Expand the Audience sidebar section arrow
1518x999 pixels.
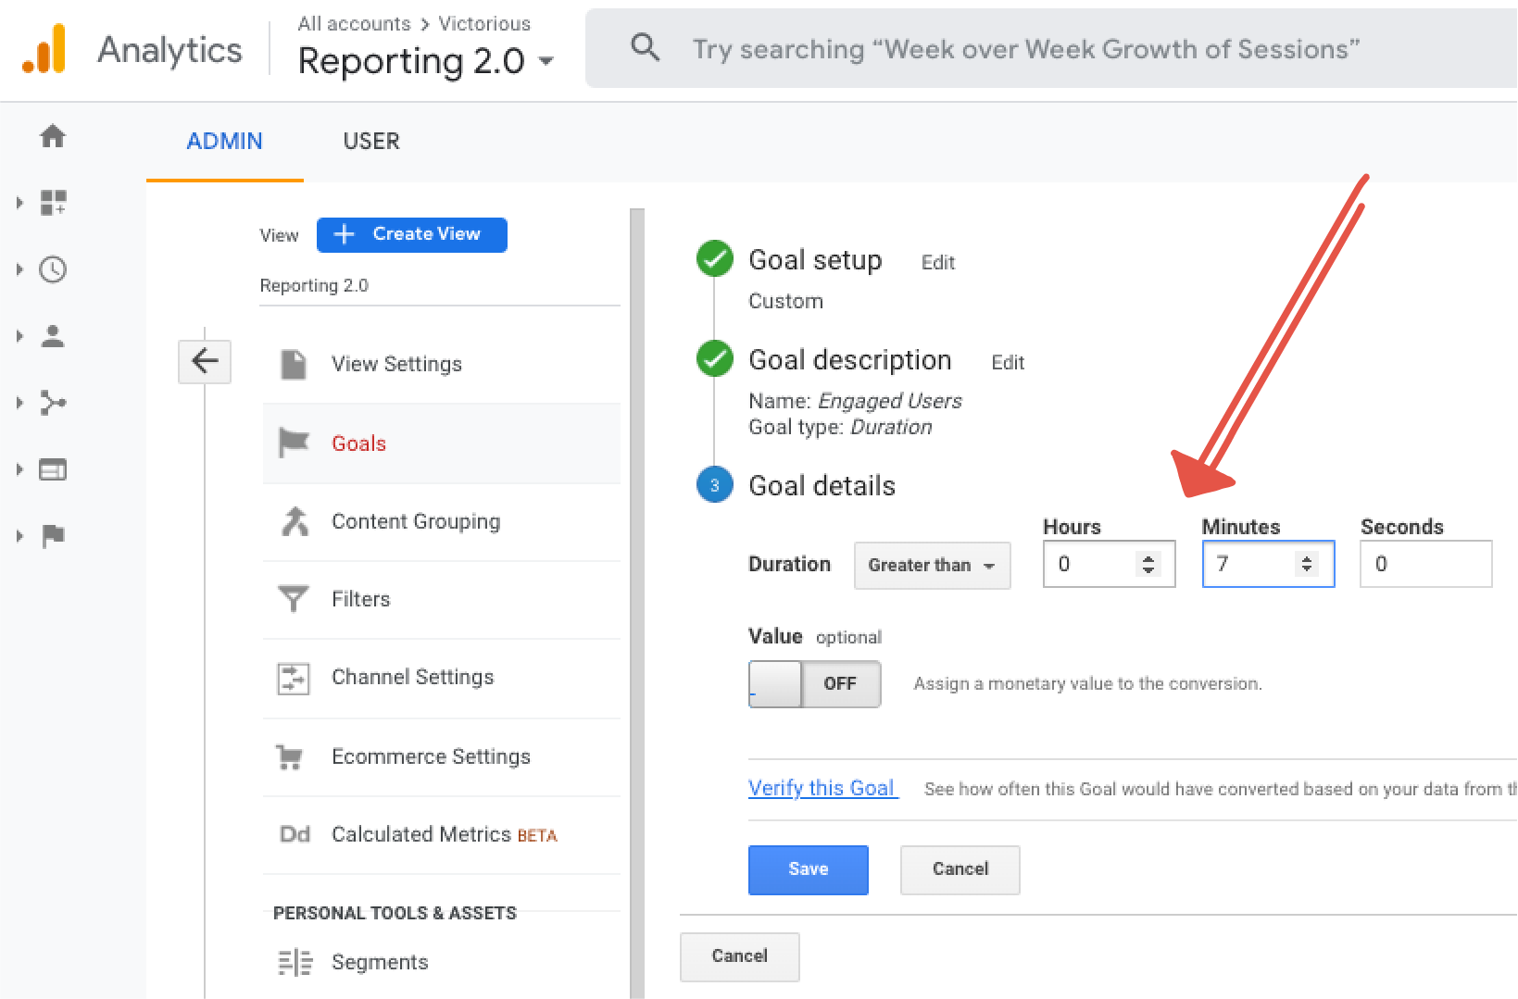point(19,336)
